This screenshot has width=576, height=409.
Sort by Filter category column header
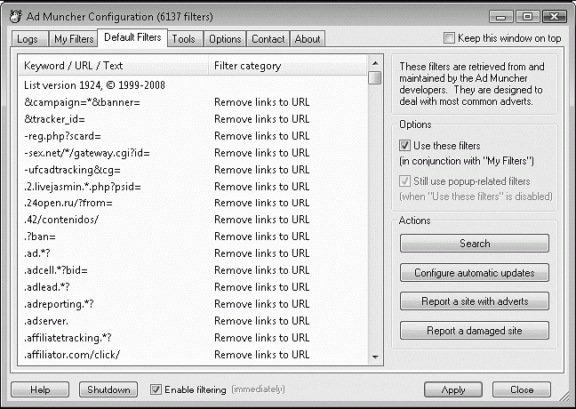pos(287,66)
